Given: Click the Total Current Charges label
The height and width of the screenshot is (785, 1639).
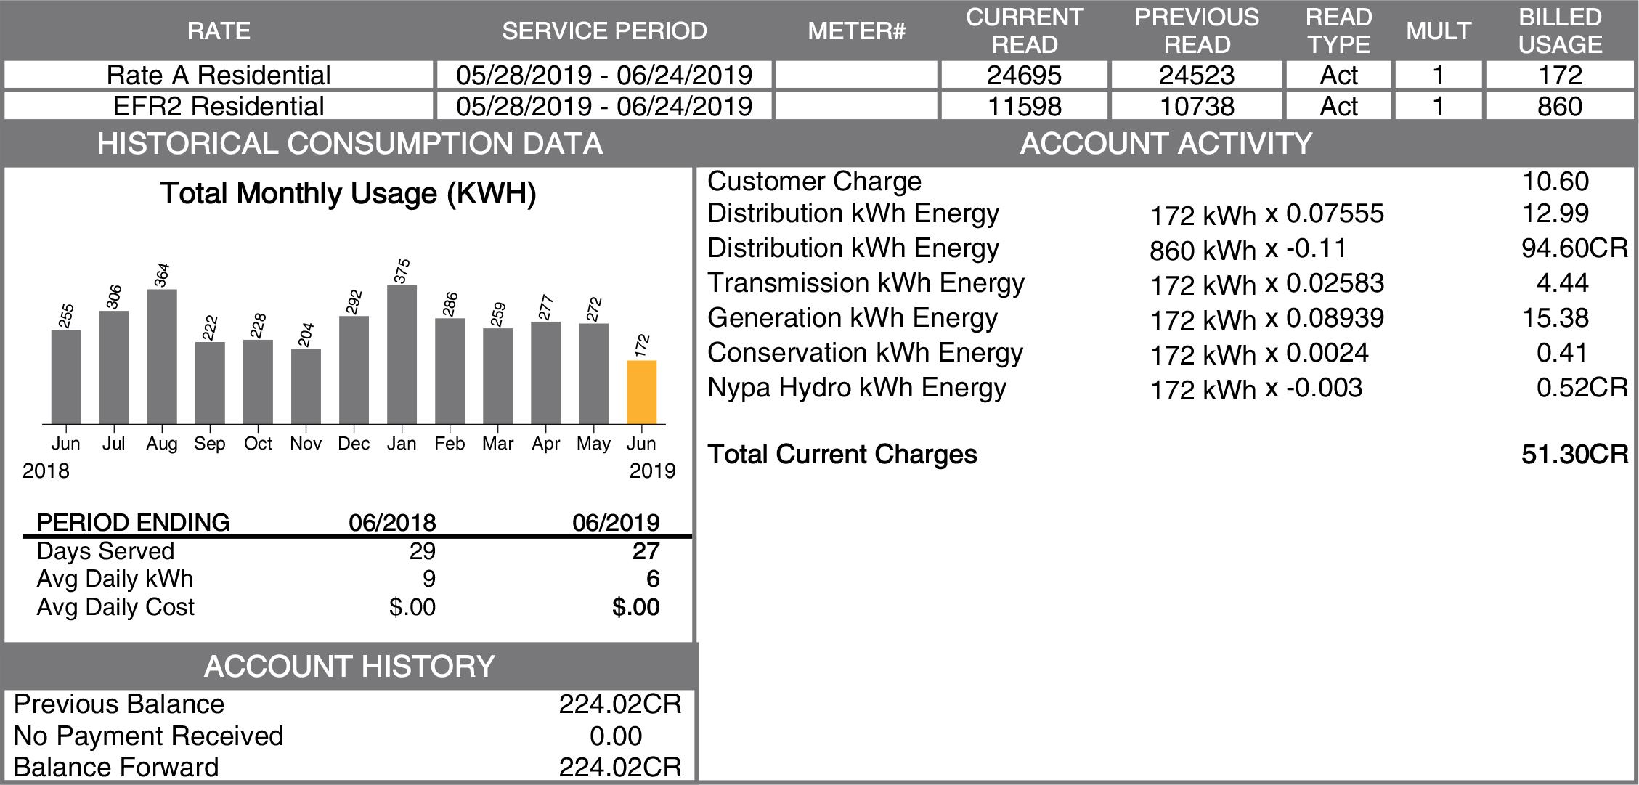Looking at the screenshot, I should point(842,455).
